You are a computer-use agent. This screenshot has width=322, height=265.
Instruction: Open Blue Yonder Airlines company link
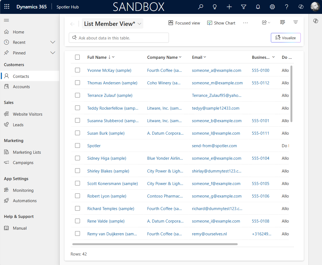pos(165,158)
